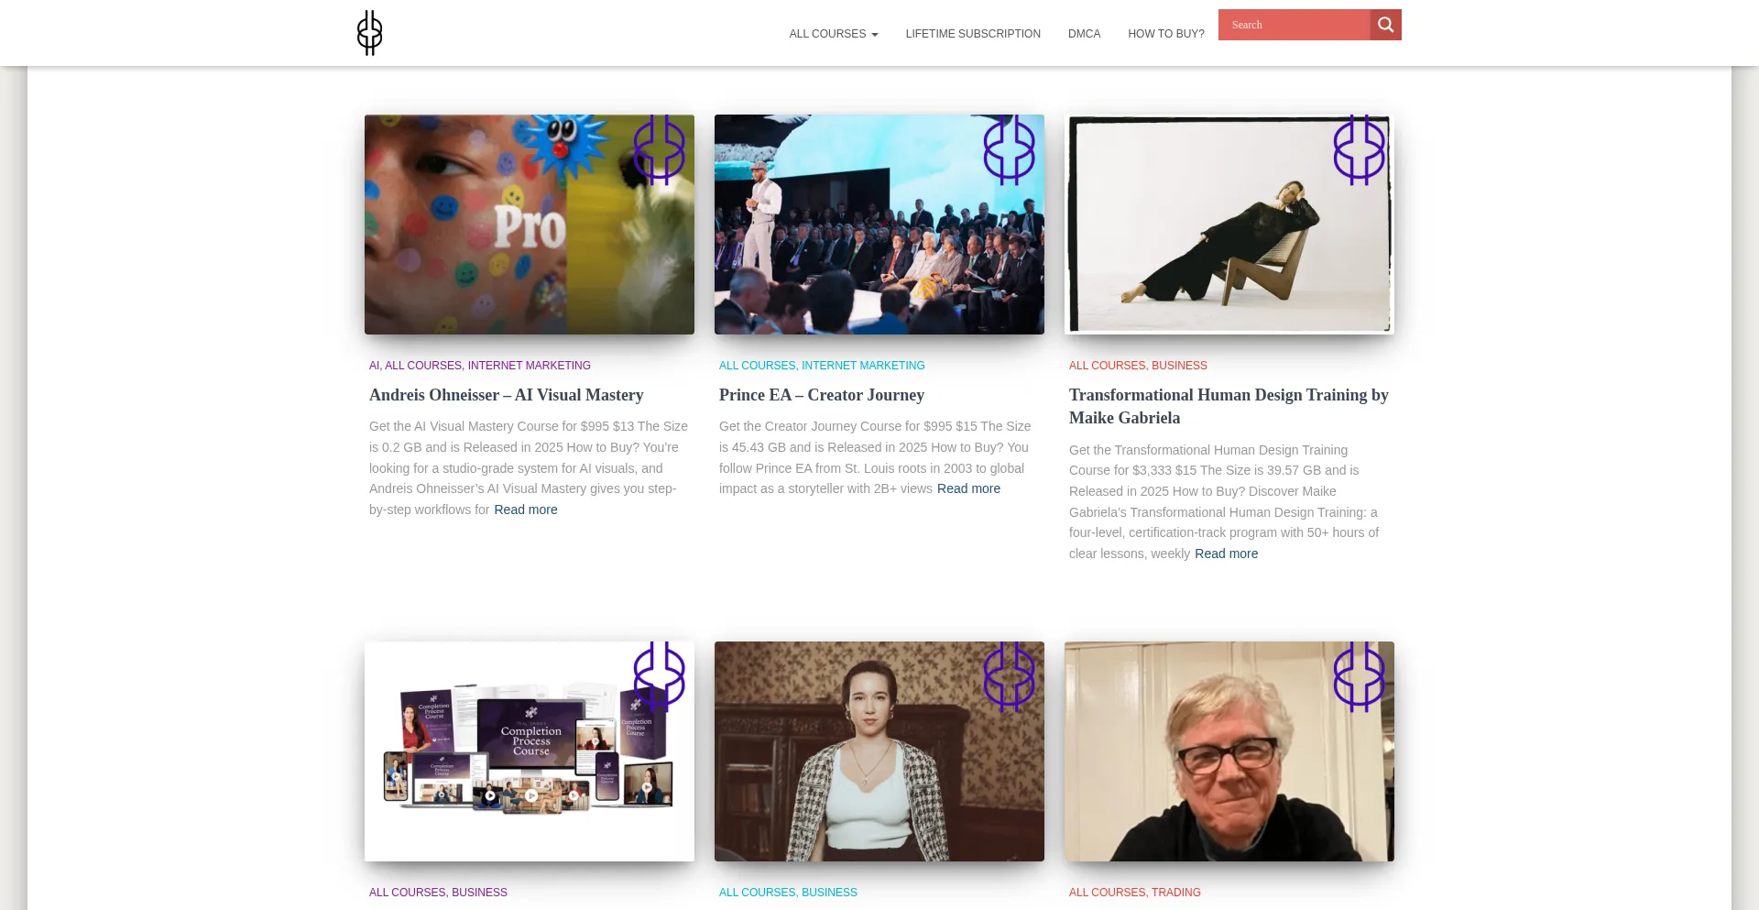Open the Lifetime Subscription page
The height and width of the screenshot is (910, 1759).
click(x=973, y=34)
